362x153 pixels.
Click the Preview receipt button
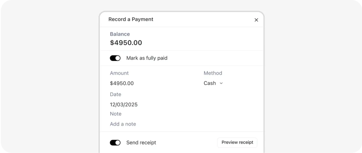point(237,142)
